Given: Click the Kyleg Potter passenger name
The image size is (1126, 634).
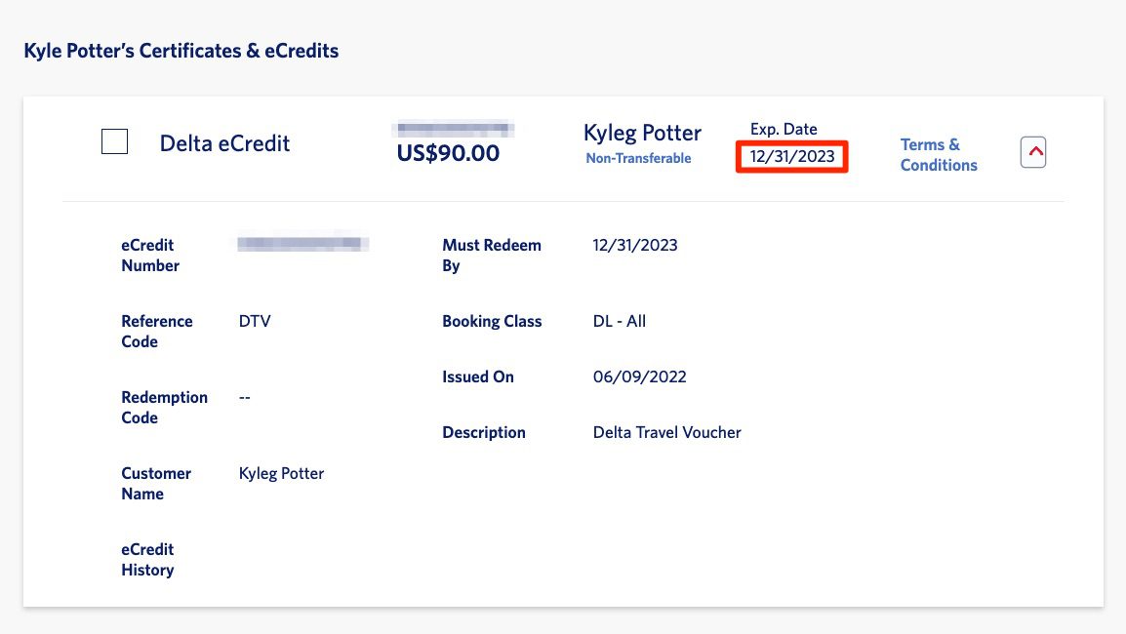Looking at the screenshot, I should [x=642, y=132].
